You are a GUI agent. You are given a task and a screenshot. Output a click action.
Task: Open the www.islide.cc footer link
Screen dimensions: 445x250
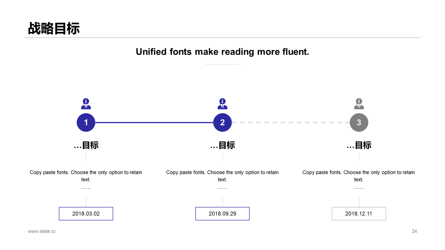coord(42,231)
